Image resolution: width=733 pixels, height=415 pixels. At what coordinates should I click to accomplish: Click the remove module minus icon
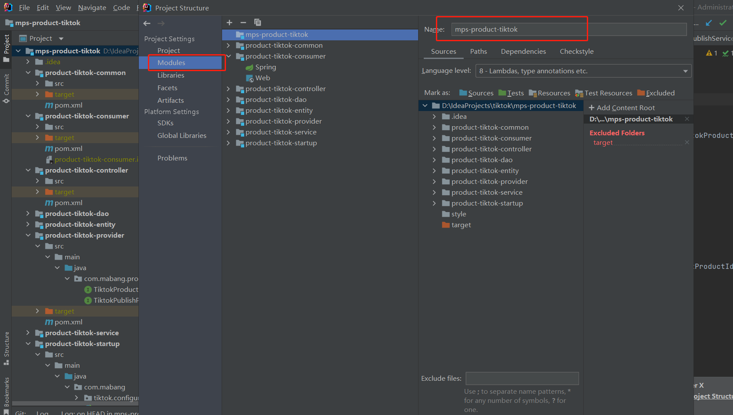(x=243, y=23)
